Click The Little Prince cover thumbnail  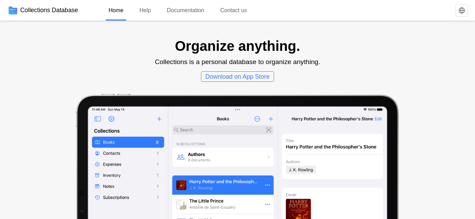[x=181, y=204]
